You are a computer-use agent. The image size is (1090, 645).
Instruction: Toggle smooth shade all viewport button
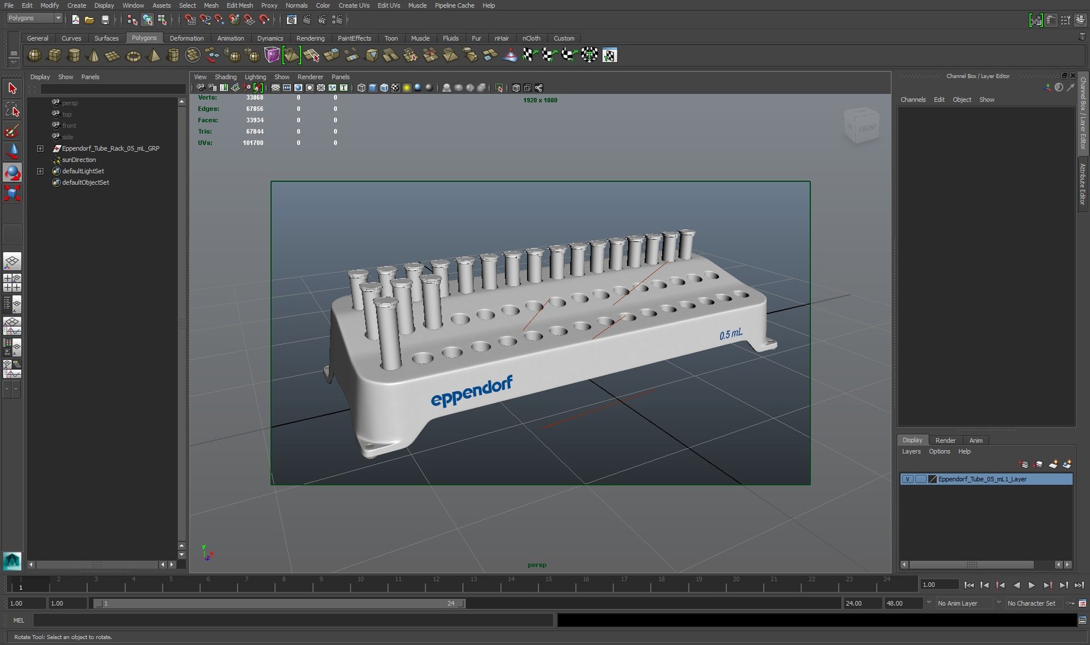pyautogui.click(x=373, y=88)
